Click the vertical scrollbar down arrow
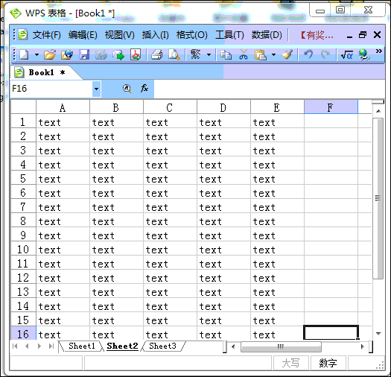This screenshot has width=391, height=377. [x=378, y=334]
